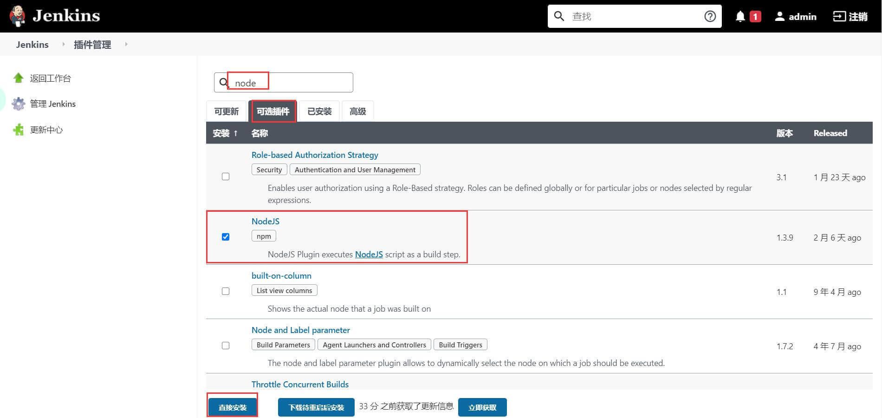Click the Jenkins butler logo icon
The width and height of the screenshot is (882, 418).
point(18,16)
